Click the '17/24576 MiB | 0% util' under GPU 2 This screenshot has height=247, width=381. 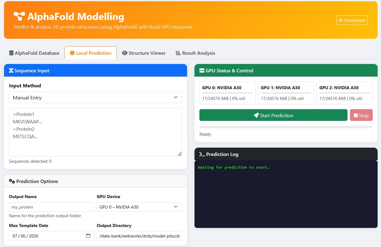[x=341, y=98]
